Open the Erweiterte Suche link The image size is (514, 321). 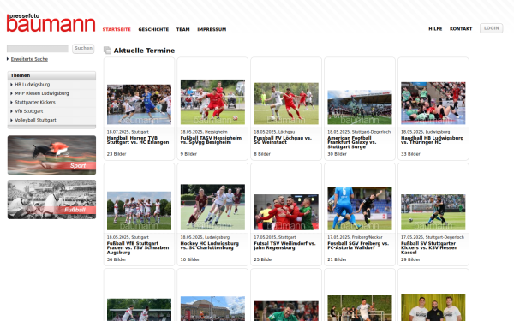(x=29, y=59)
